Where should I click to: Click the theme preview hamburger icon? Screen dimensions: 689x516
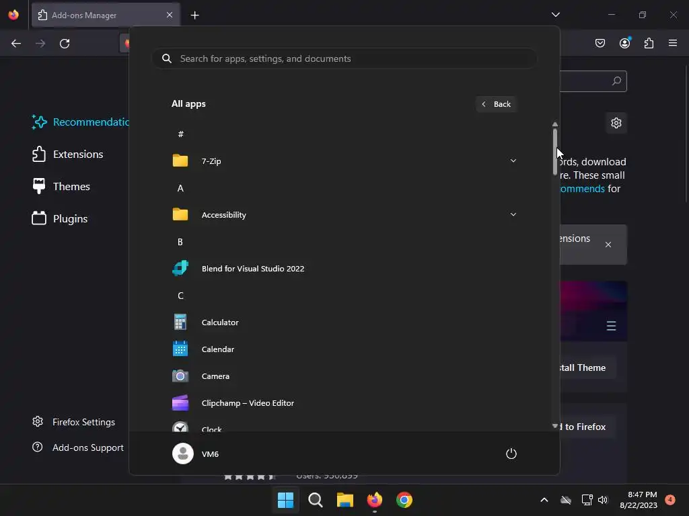pyautogui.click(x=611, y=326)
